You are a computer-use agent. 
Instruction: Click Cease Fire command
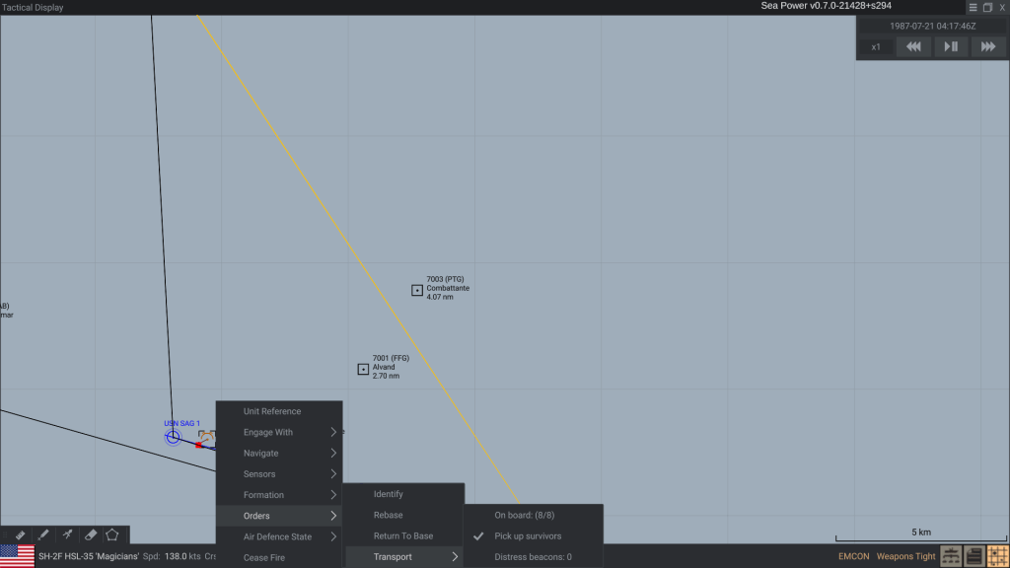(264, 558)
